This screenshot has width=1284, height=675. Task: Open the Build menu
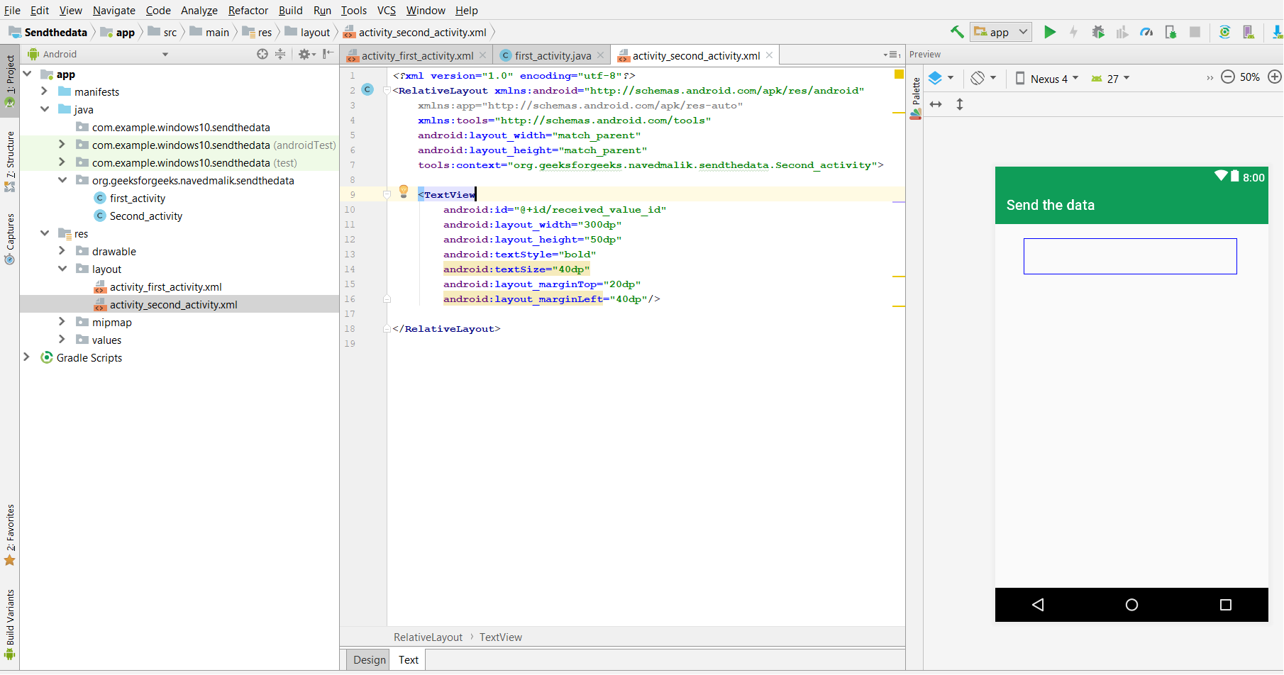290,10
